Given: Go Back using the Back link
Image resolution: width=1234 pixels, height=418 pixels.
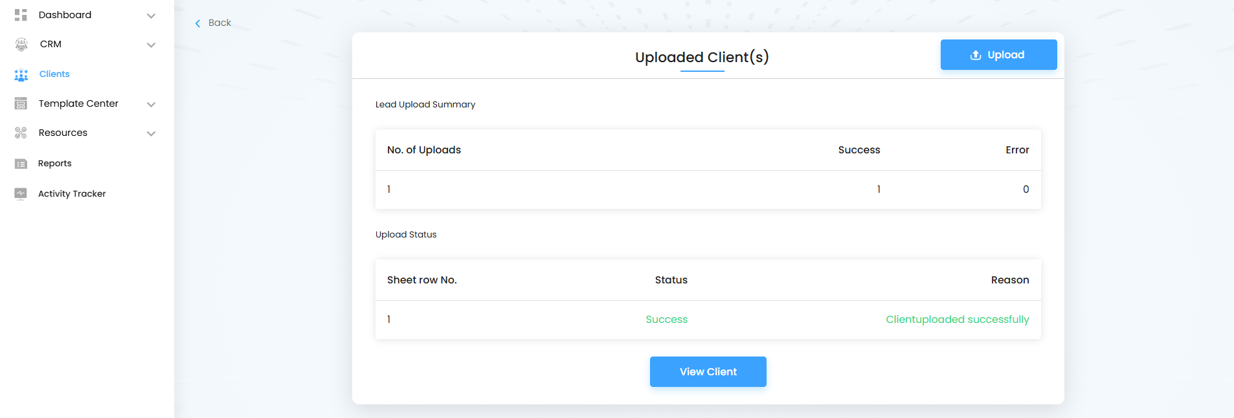Looking at the screenshot, I should [219, 23].
